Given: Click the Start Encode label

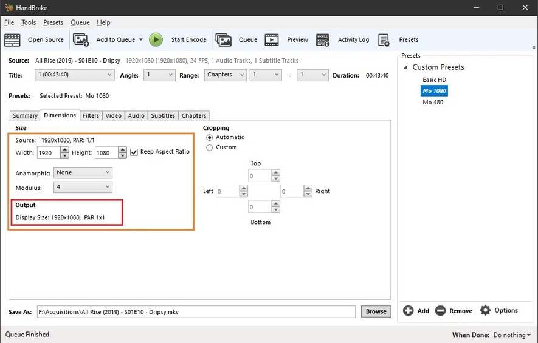Looking at the screenshot, I should (188, 39).
